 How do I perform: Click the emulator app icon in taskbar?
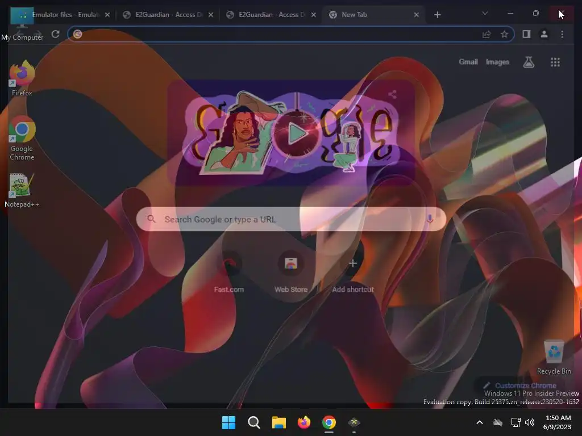[x=354, y=422]
